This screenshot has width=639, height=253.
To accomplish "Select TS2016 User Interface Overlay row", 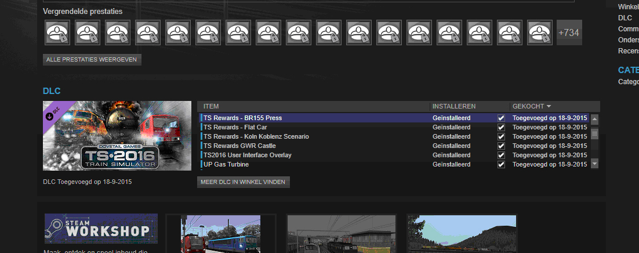I will (394, 155).
